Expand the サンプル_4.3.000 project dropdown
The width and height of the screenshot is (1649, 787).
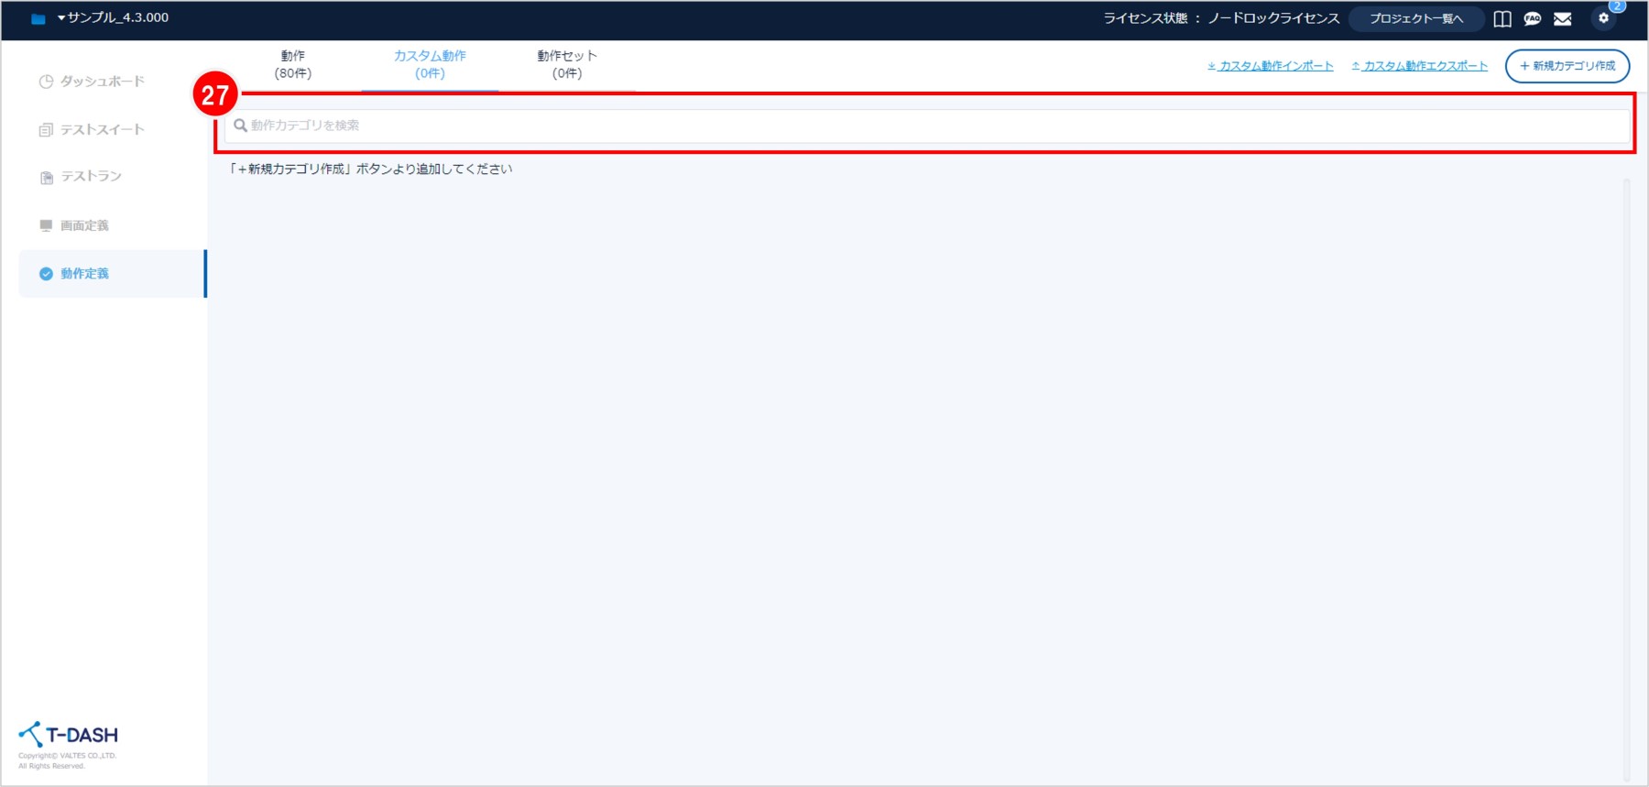[114, 17]
